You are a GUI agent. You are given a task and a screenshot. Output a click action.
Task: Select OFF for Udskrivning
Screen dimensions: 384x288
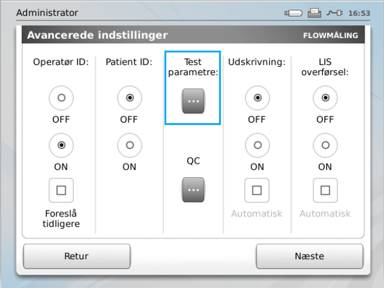pyautogui.click(x=257, y=98)
